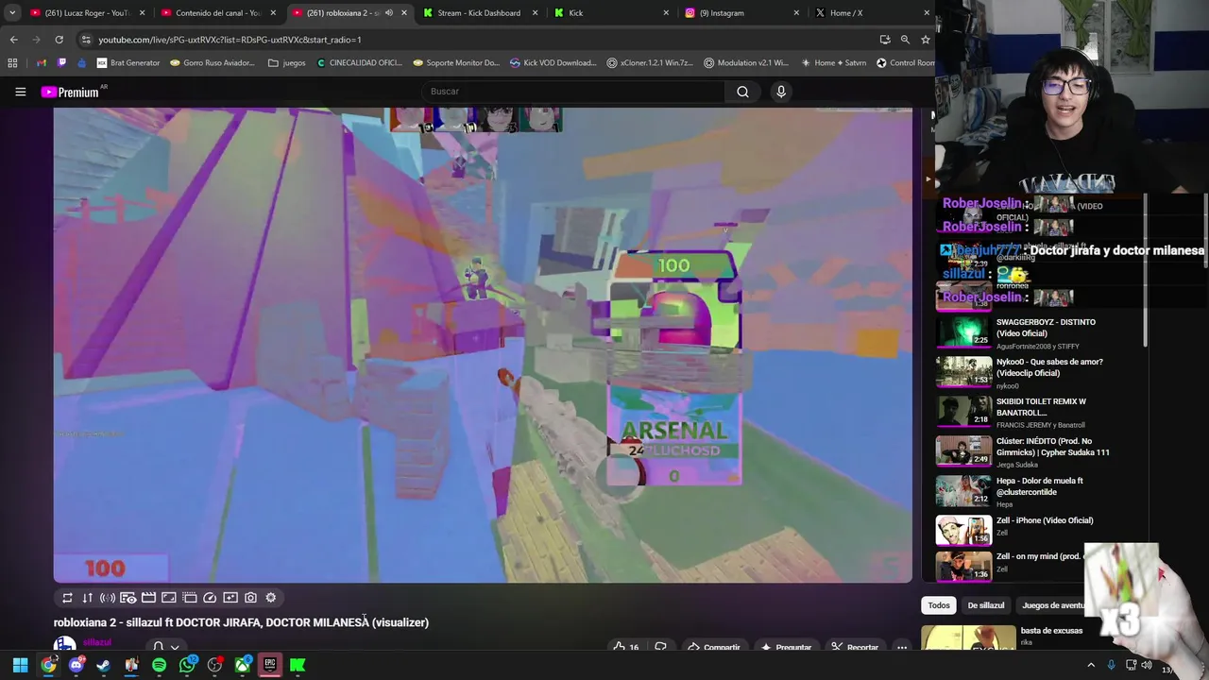Select the Todos filter chip

click(x=939, y=605)
